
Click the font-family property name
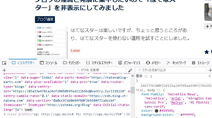pyautogui.click(x=152, y=94)
